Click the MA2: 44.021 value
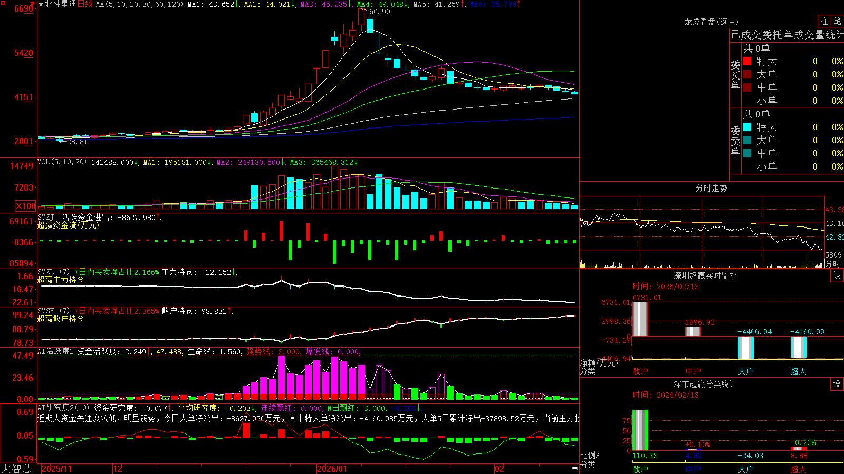The height and width of the screenshot is (474, 844). tap(267, 4)
